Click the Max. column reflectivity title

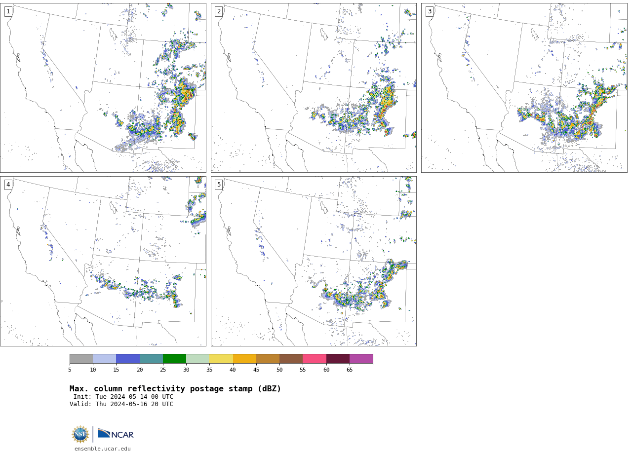(x=175, y=389)
